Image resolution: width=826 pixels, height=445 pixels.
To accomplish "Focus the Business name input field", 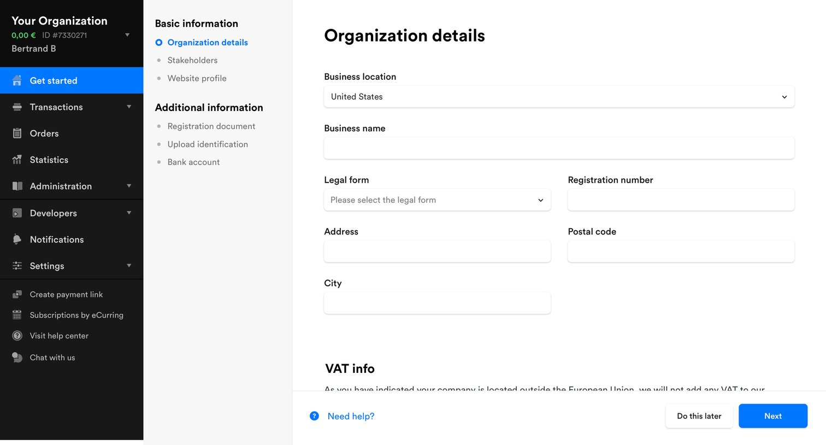I will [559, 148].
